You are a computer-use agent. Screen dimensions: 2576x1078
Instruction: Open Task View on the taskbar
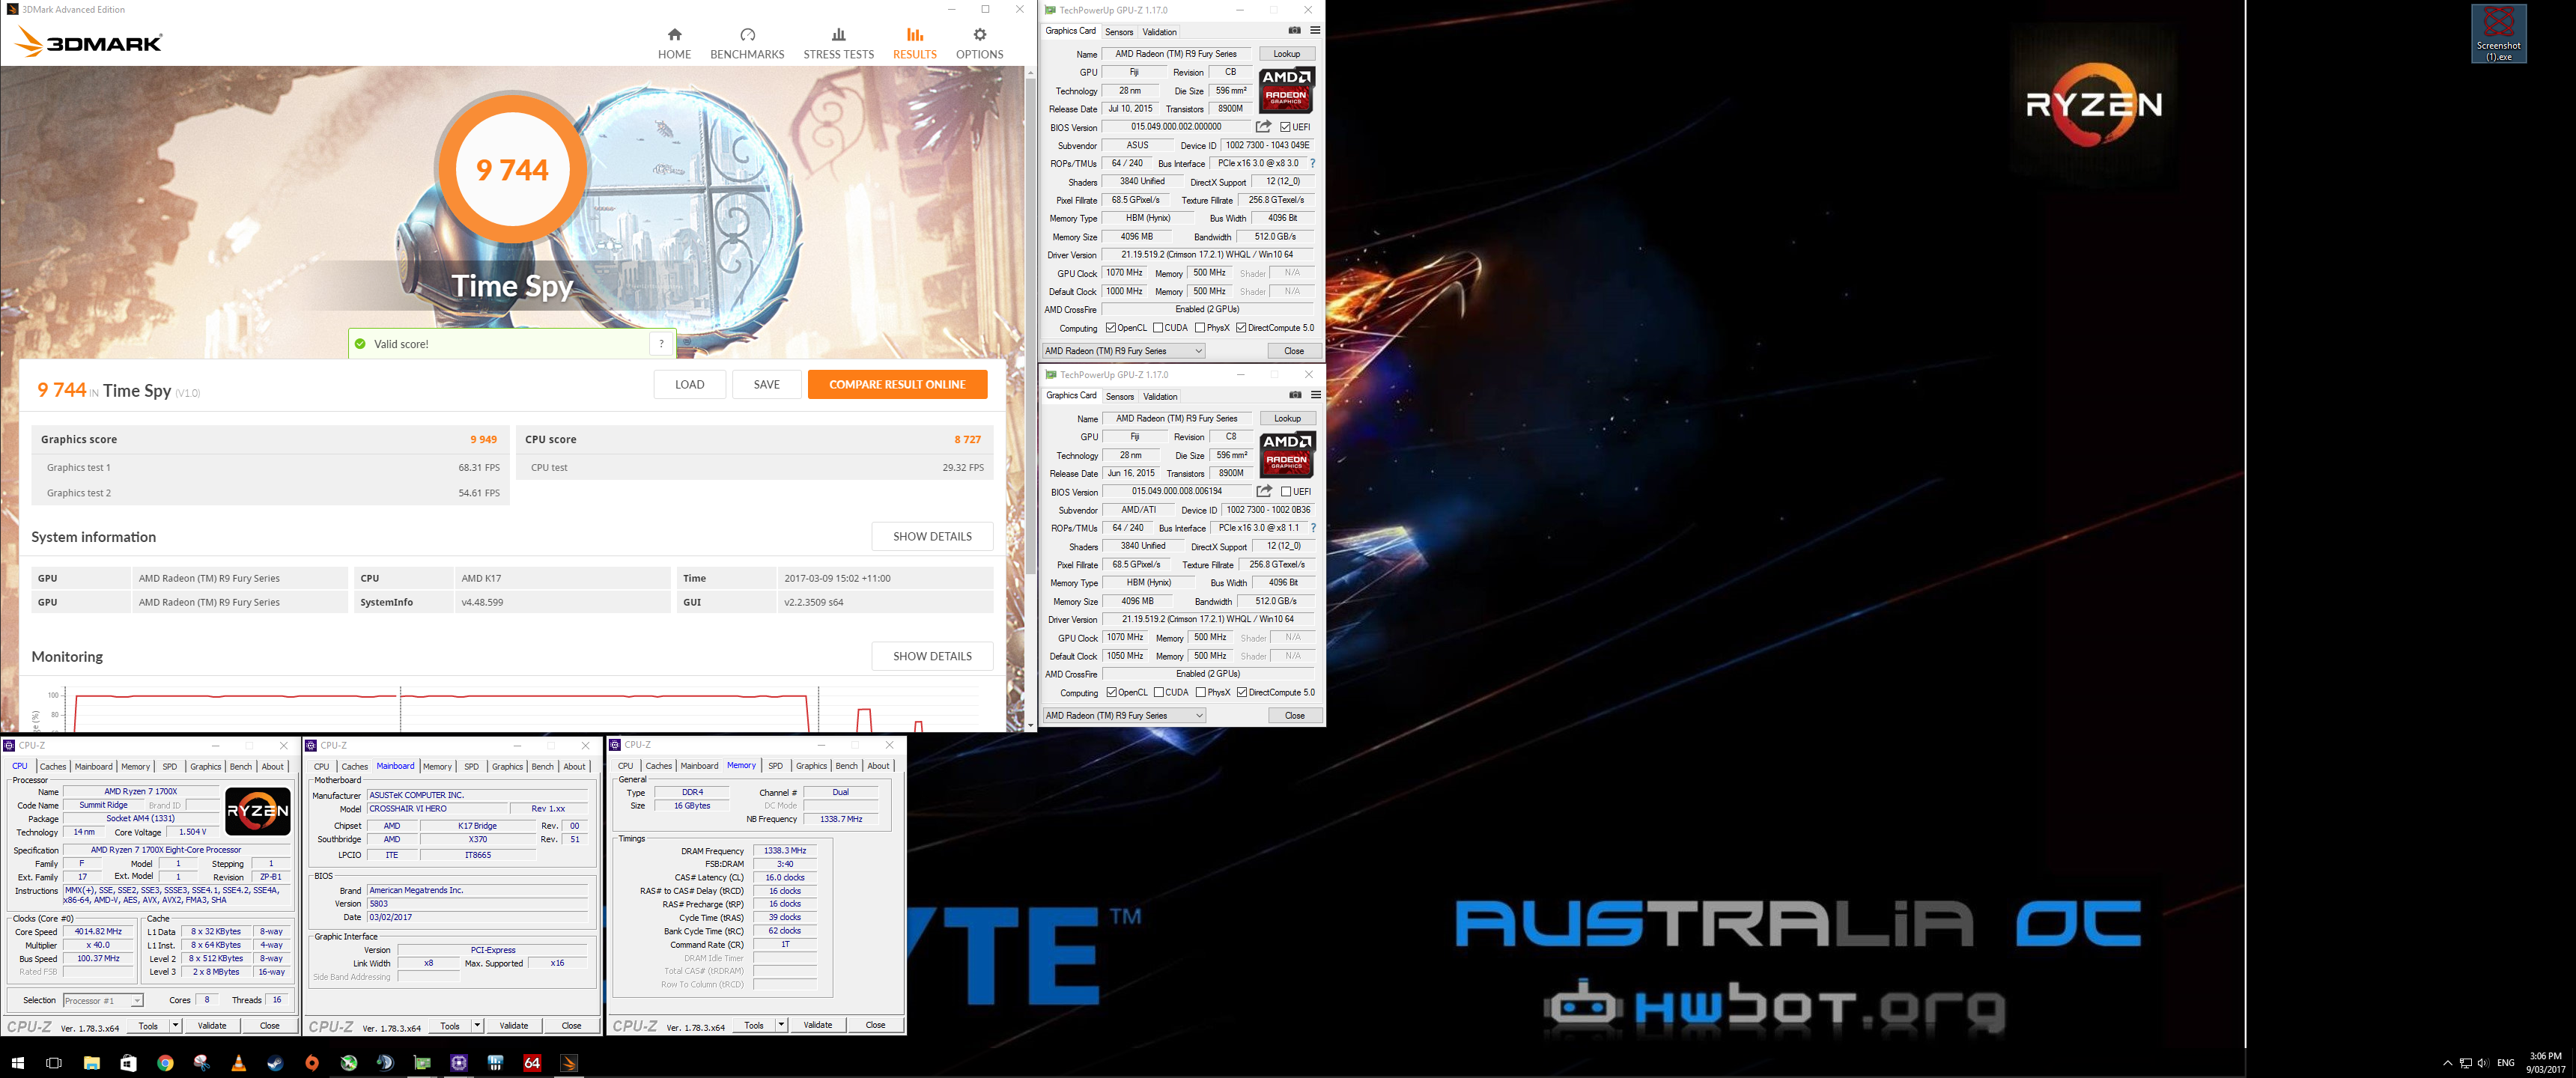point(54,1063)
